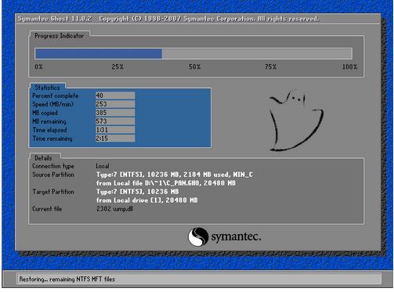Click the Speed (MB/min) label

click(53, 104)
